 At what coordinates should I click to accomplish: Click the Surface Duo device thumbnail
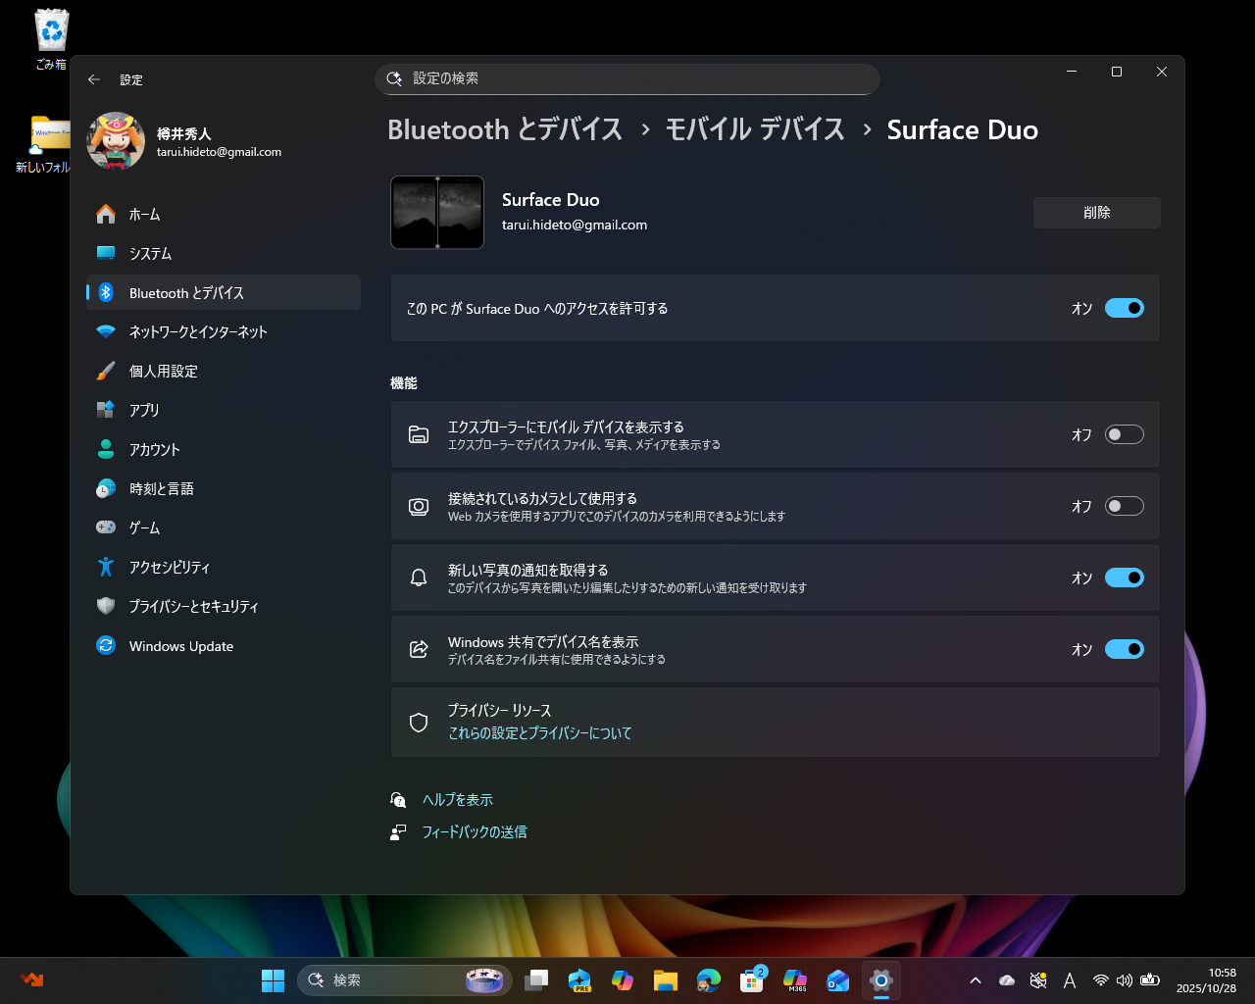(x=437, y=212)
